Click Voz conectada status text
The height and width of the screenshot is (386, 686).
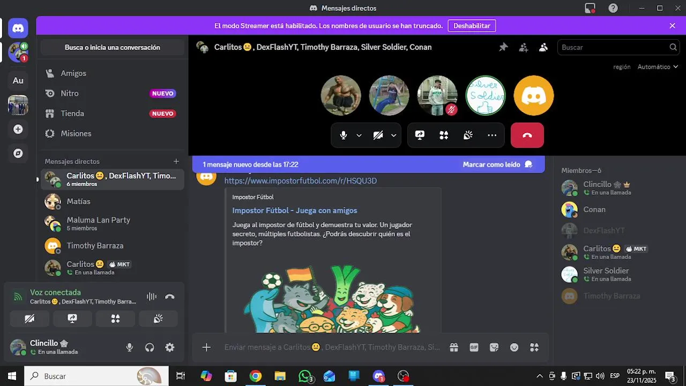pyautogui.click(x=55, y=293)
